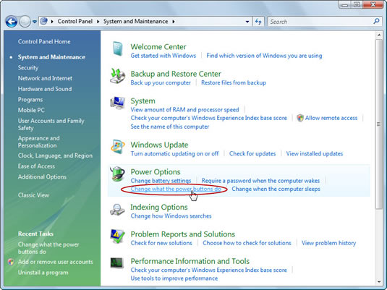Click See the name of this computer

(169, 127)
